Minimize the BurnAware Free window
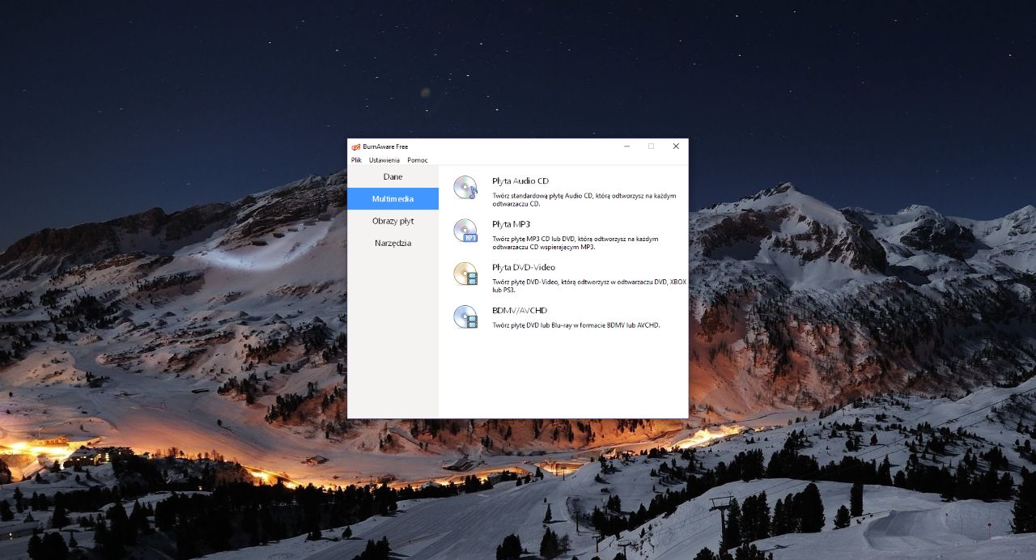 pos(626,146)
